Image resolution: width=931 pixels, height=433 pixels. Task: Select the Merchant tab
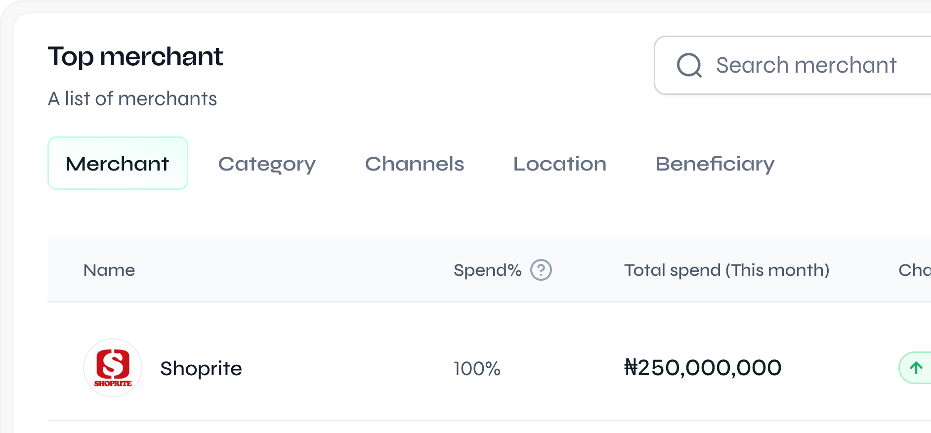tap(118, 164)
